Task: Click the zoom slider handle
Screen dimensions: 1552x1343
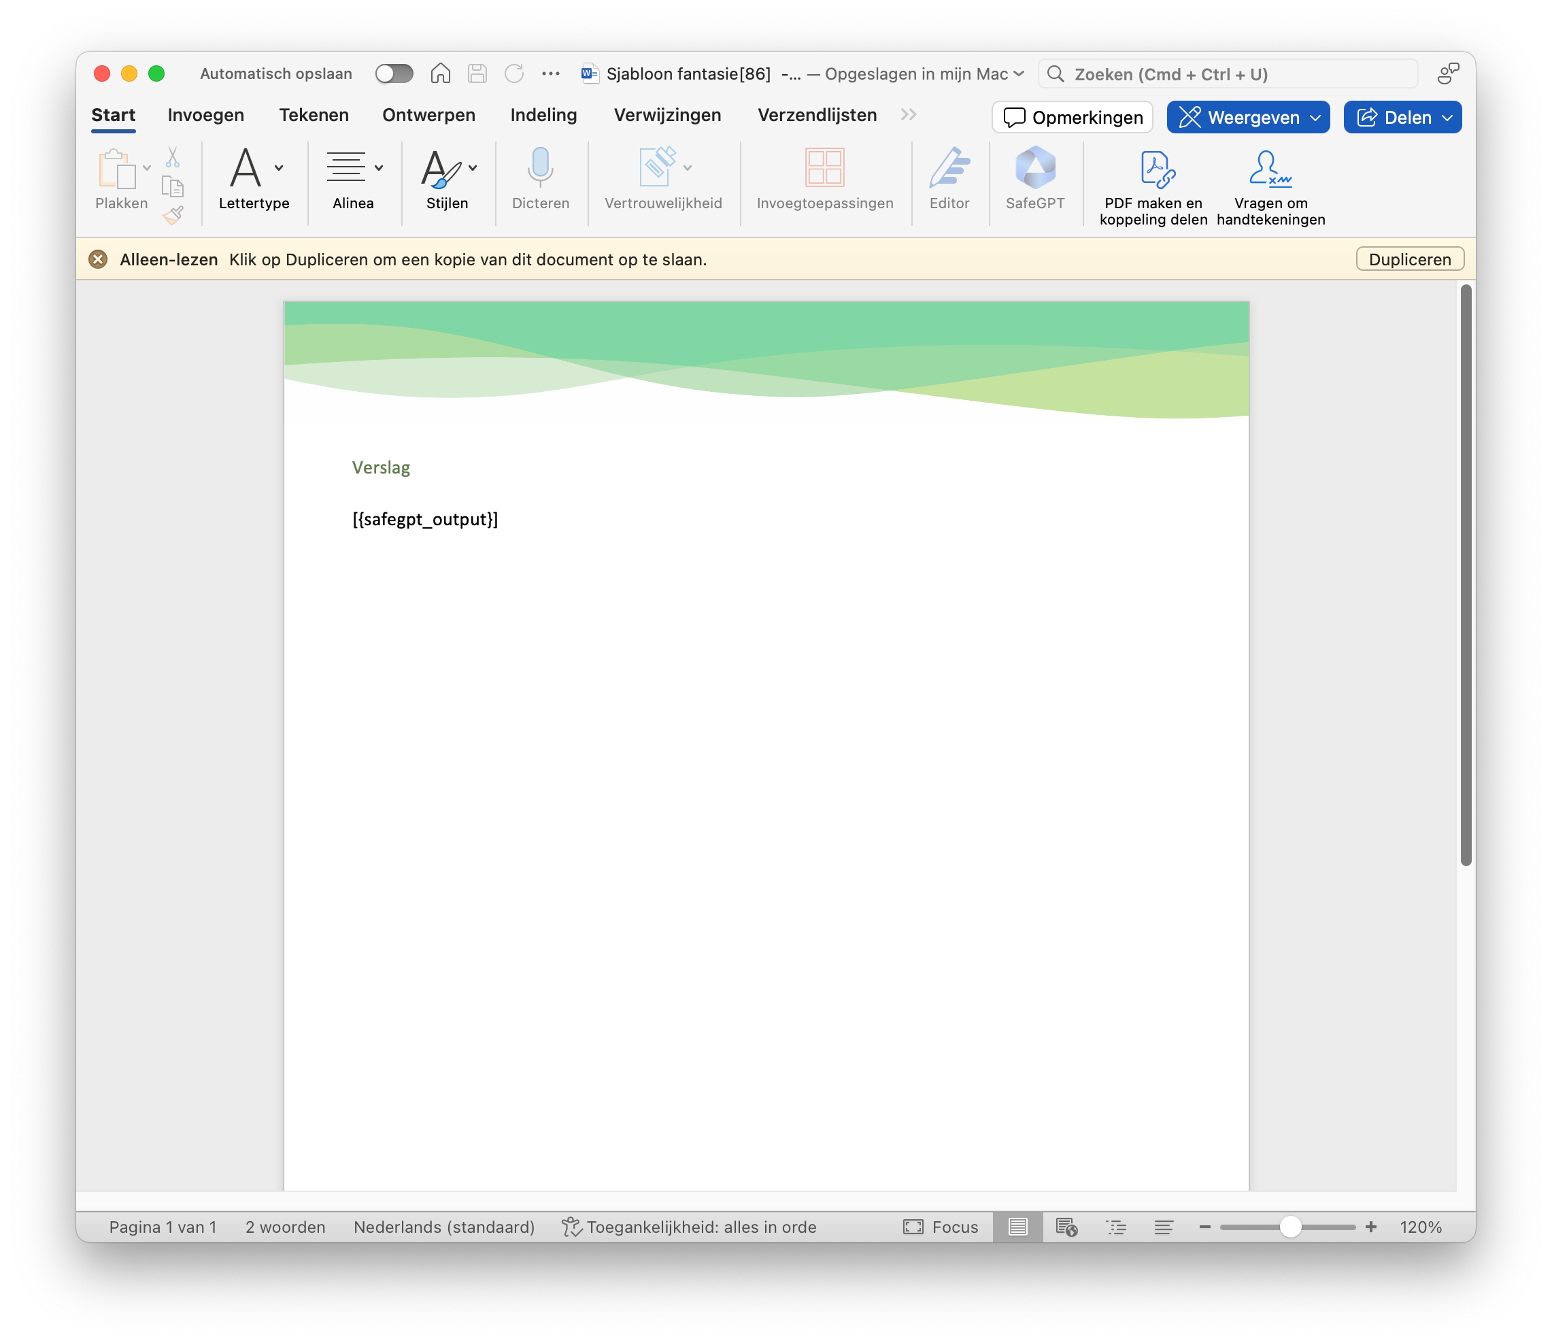Action: [1290, 1227]
